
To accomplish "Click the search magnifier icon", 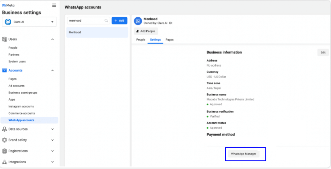I will 106,21.
